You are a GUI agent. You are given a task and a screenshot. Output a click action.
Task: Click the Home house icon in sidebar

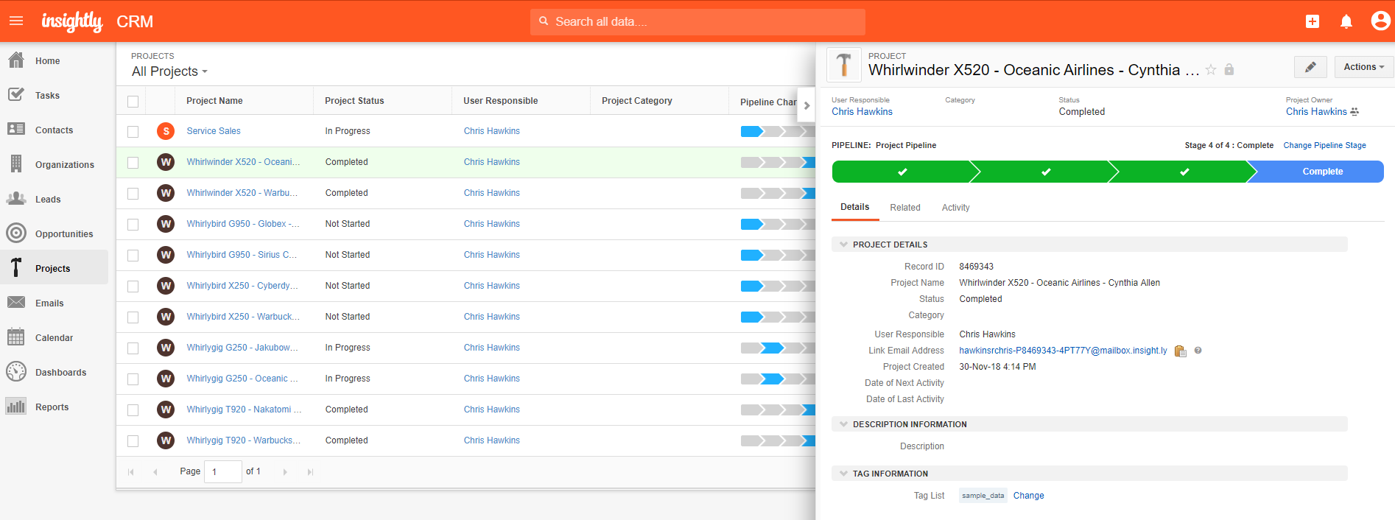(x=16, y=60)
